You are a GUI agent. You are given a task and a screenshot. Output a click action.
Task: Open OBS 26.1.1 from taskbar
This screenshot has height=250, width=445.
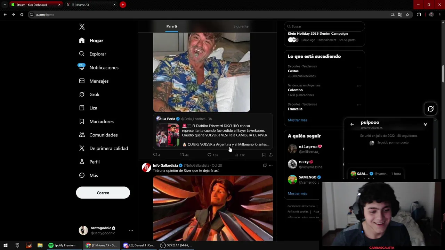176,245
